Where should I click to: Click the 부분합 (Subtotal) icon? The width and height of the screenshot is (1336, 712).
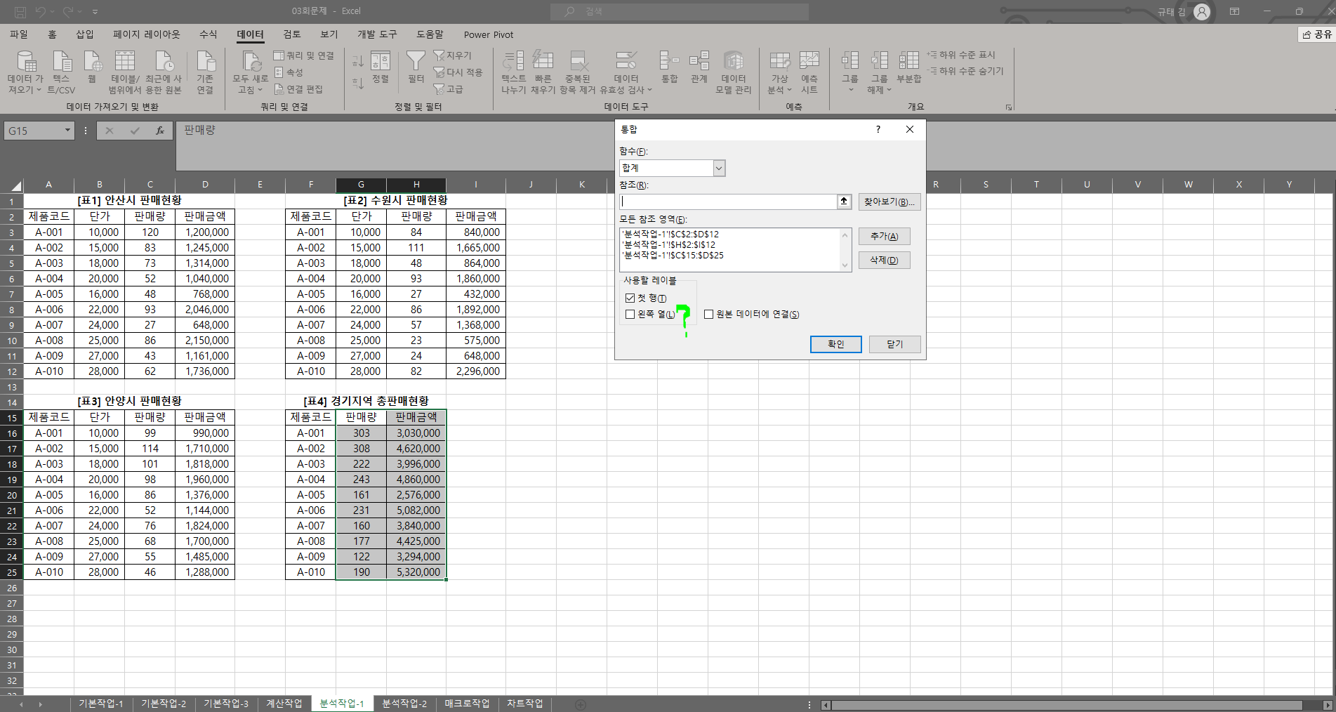pos(908,63)
